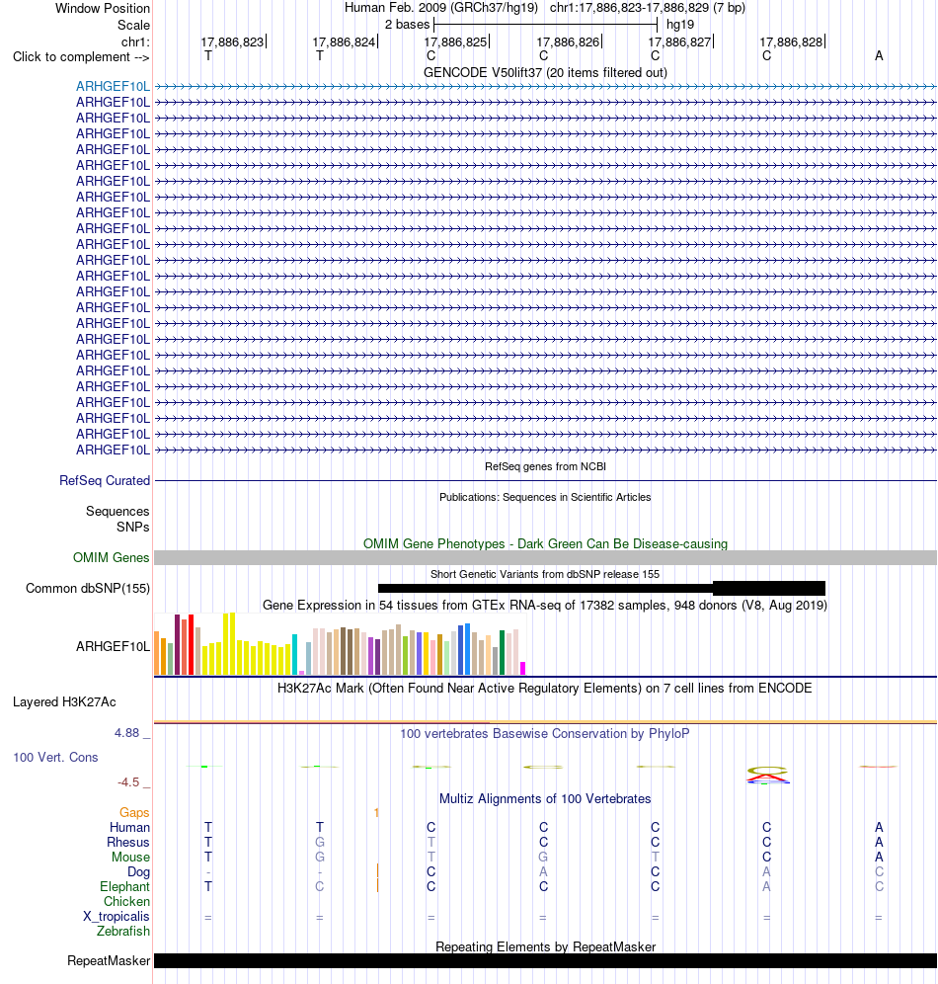938x984 pixels.
Task: Click the RefSeq Curated track label
Action: pyautogui.click(x=105, y=481)
